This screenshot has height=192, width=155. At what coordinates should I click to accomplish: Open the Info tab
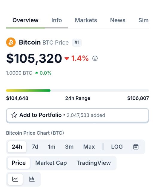pos(56,20)
